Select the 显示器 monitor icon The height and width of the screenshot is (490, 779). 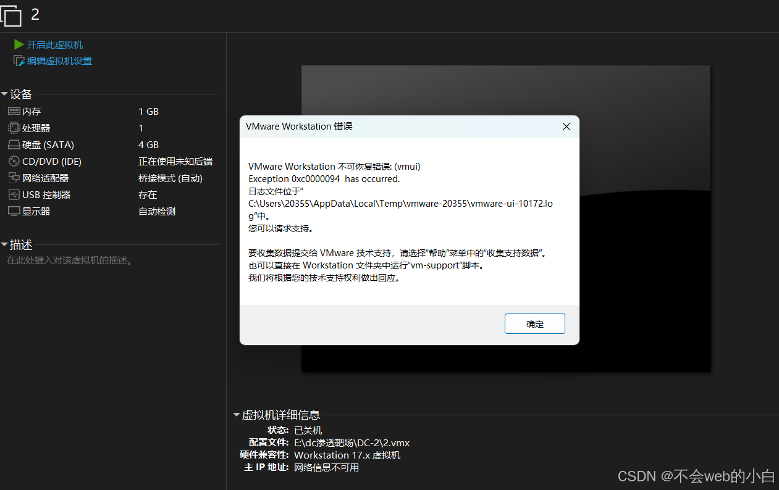pos(14,211)
